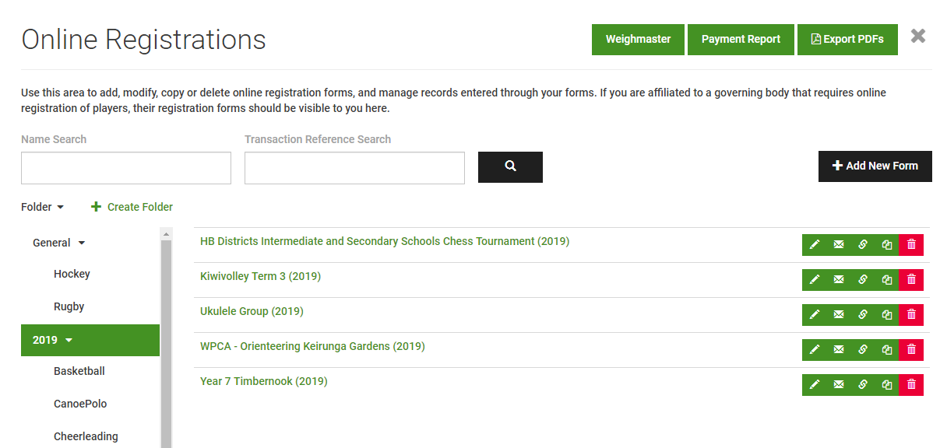Screen dimensions: 940x448
Task: Collapse the 2019 folder
Action: (68, 340)
